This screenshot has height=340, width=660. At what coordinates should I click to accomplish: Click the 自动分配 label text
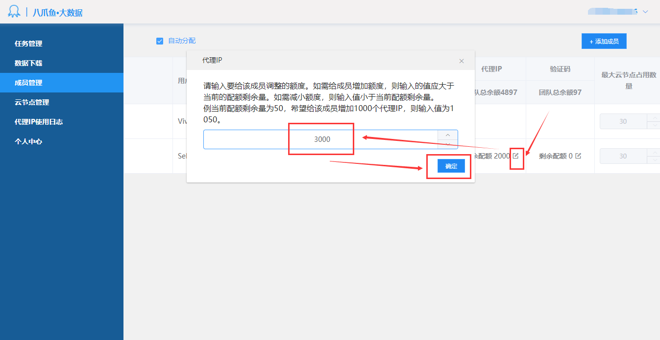pyautogui.click(x=182, y=41)
